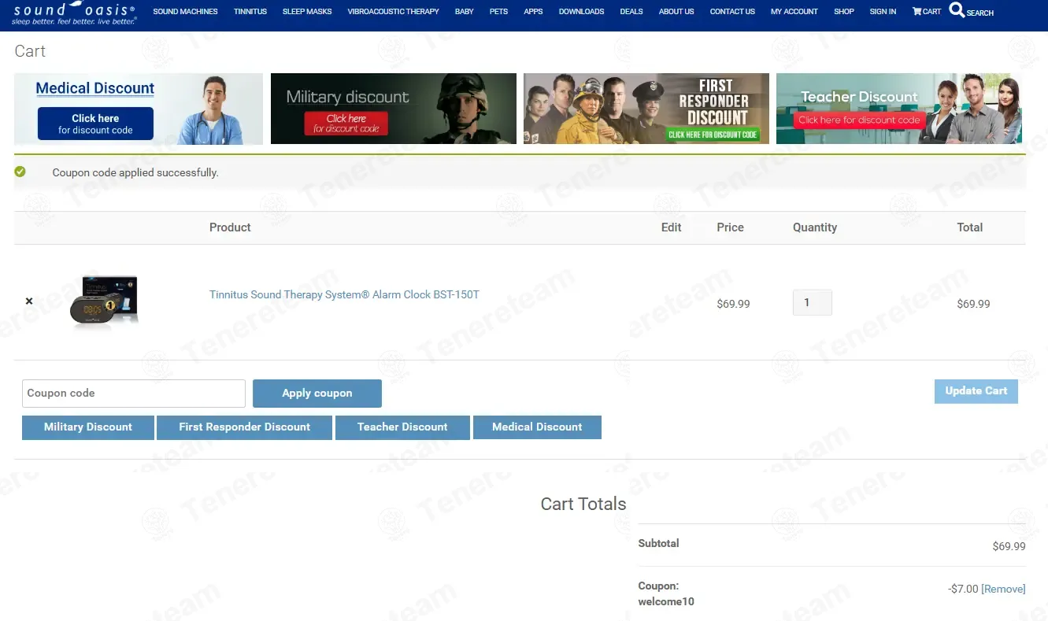Select the Baby menu item
Viewport: 1048px width, 621px height.
pos(465,12)
